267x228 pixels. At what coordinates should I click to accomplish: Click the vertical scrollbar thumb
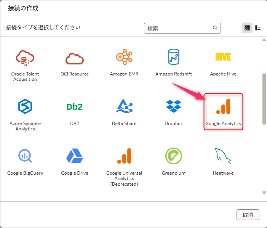point(264,99)
